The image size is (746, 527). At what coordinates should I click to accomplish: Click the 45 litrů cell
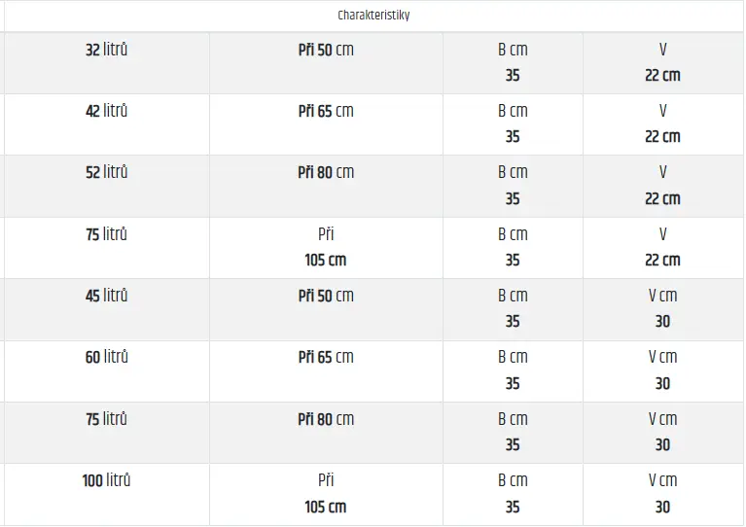106,297
